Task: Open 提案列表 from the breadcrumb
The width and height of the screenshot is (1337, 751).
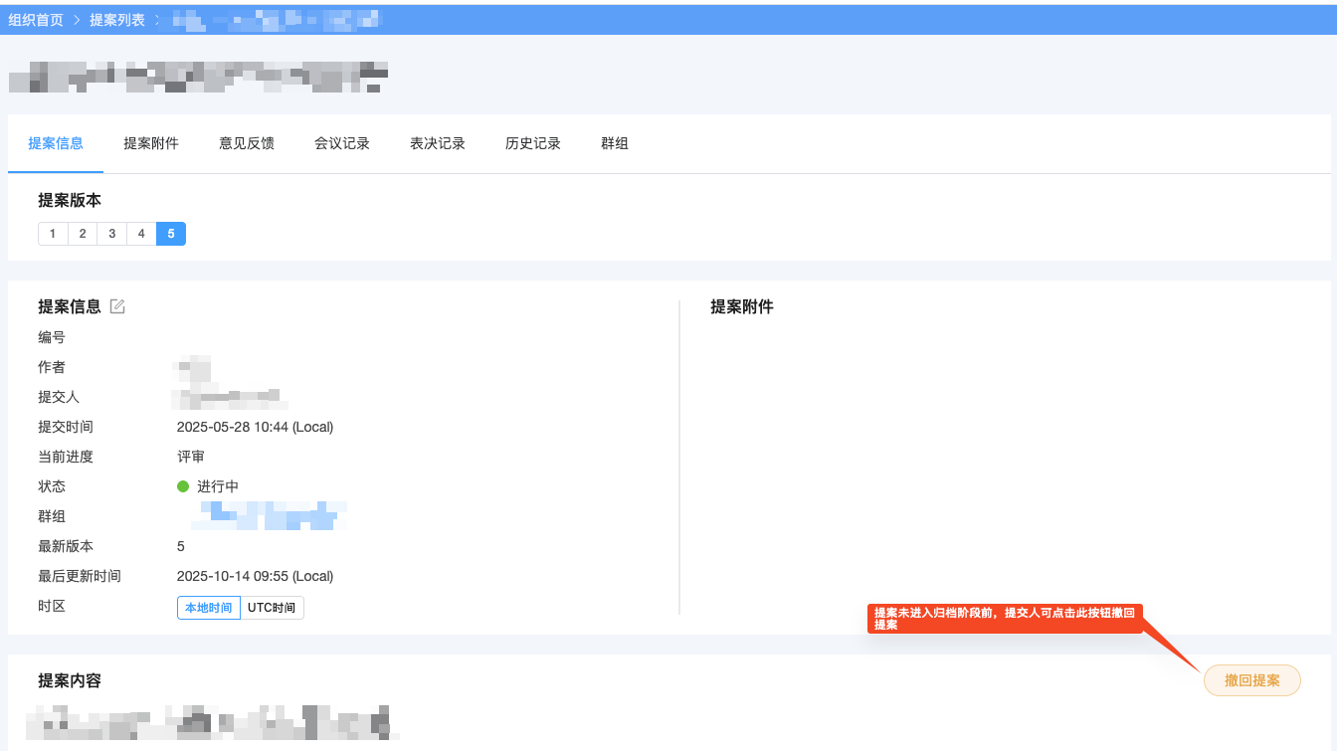Action: 117,19
